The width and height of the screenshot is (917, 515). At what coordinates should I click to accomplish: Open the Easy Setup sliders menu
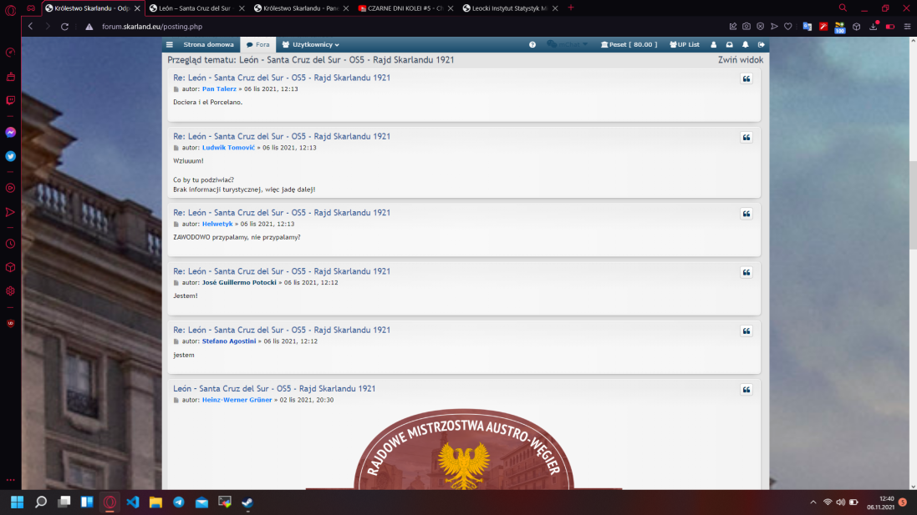tap(907, 26)
